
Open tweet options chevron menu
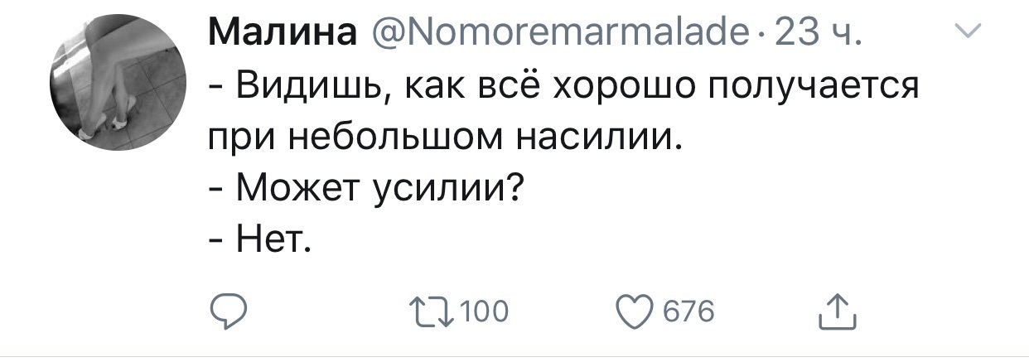coord(966,34)
